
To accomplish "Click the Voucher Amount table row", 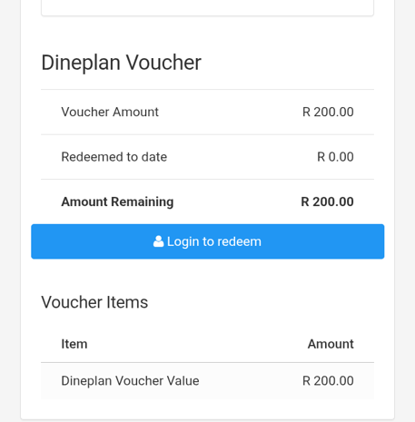I will [208, 112].
